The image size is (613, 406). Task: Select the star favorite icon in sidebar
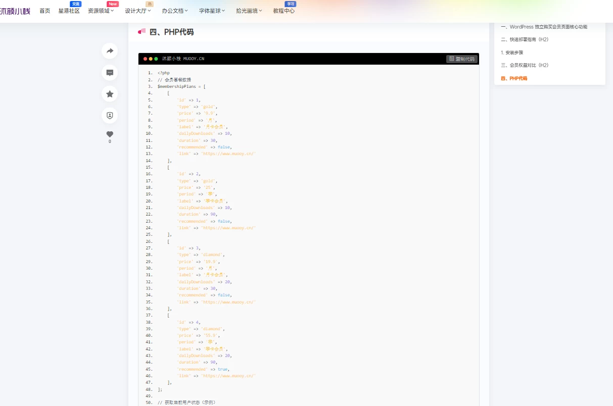tap(110, 94)
